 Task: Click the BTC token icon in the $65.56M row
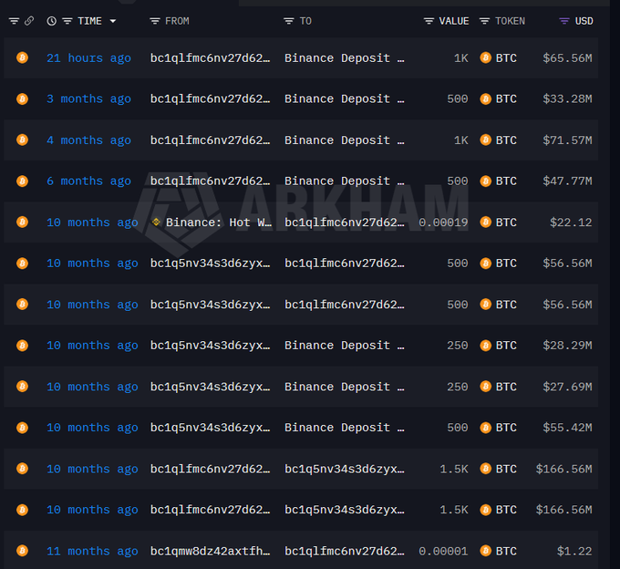click(486, 57)
